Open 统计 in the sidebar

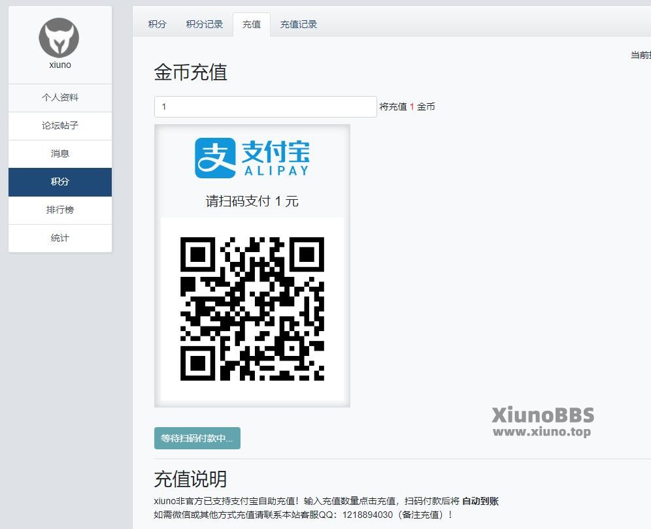point(60,238)
